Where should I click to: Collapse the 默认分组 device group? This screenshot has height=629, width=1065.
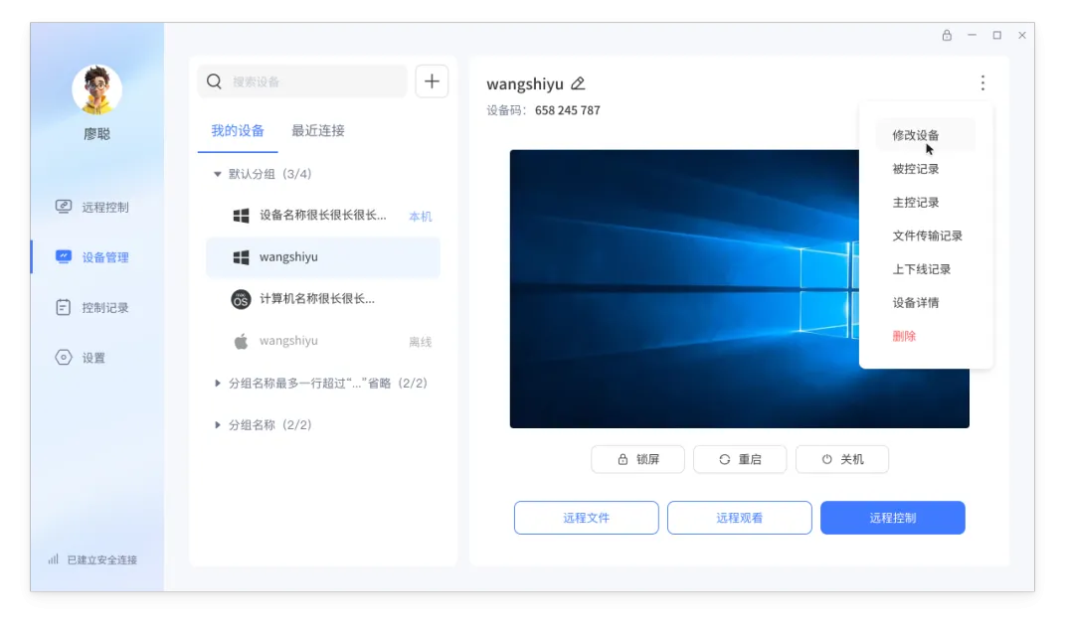coord(217,173)
